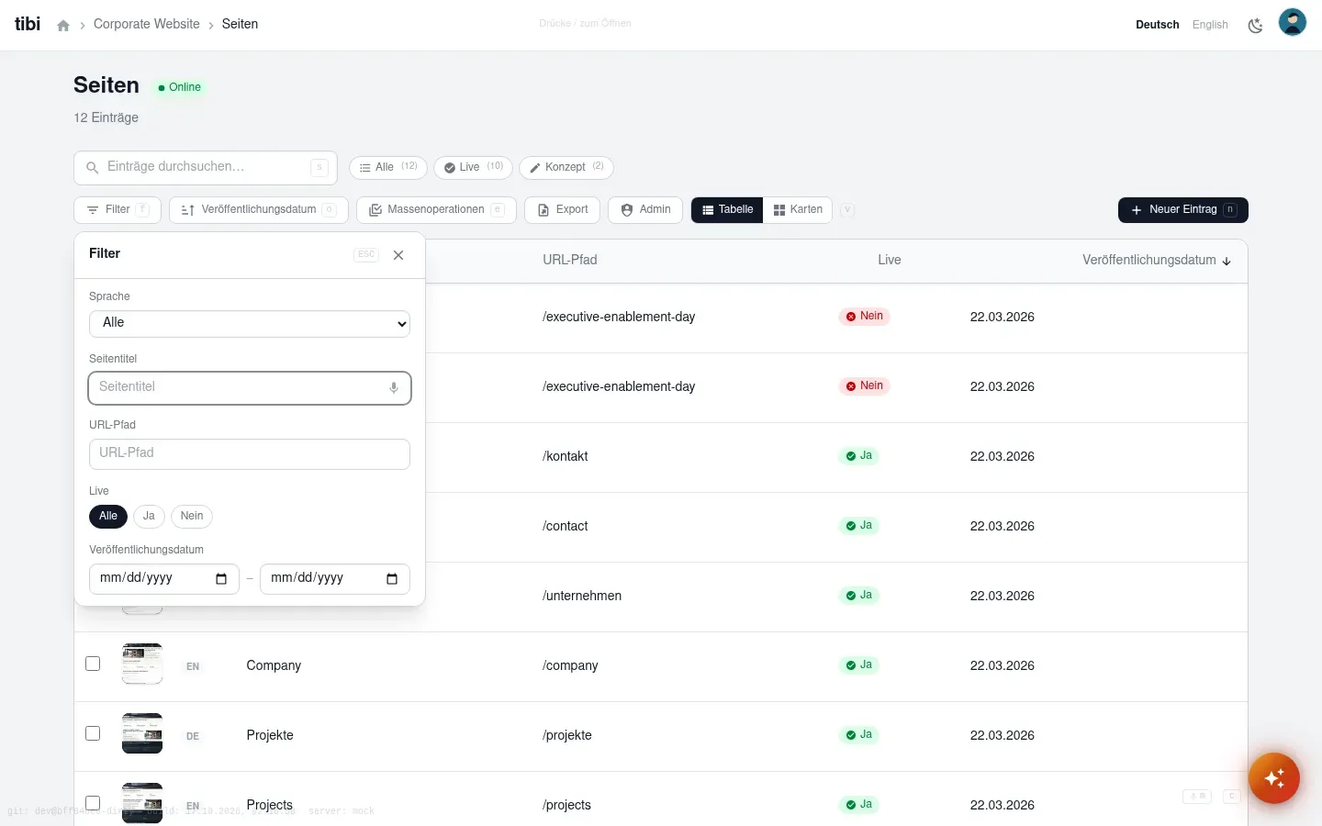Show the Alle (12) tab
Viewport: 1322px width, 826px height.
388,167
